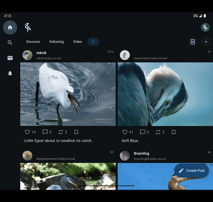This screenshot has height=202, width=213.
Task: Toggle the feed column layout button
Action: click(193, 42)
